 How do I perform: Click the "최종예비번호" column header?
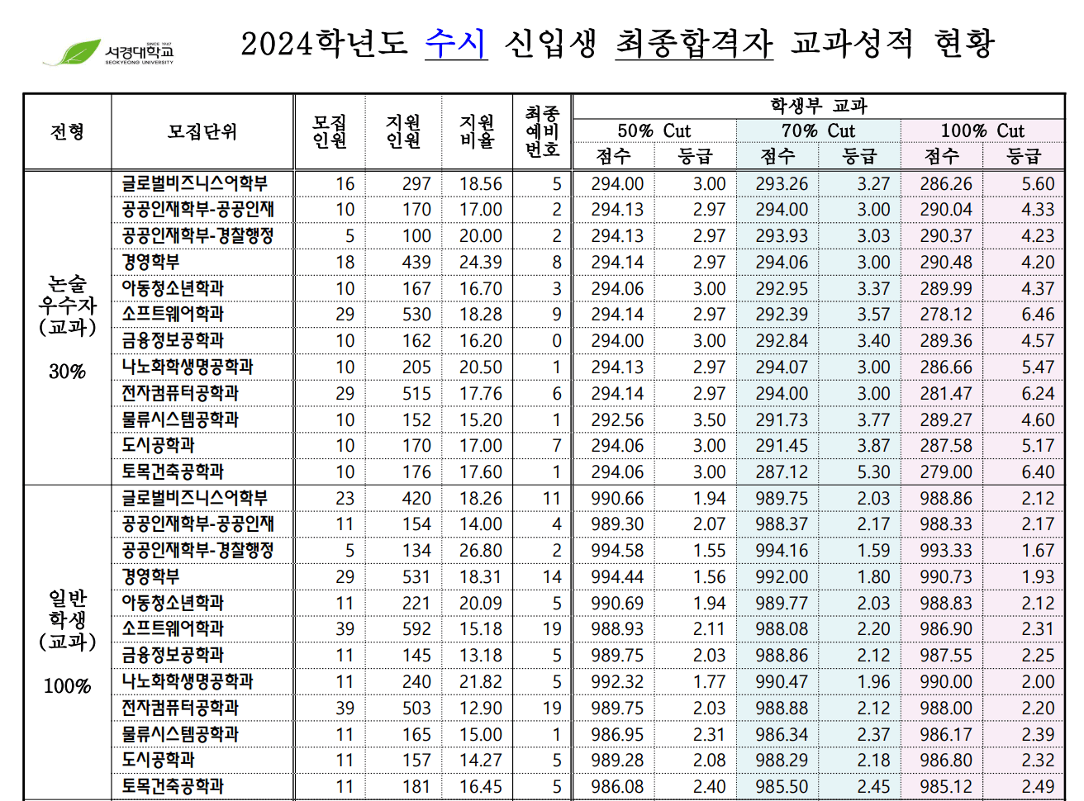click(x=543, y=132)
